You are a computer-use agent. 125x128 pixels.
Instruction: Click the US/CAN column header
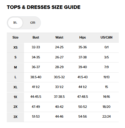106,37
